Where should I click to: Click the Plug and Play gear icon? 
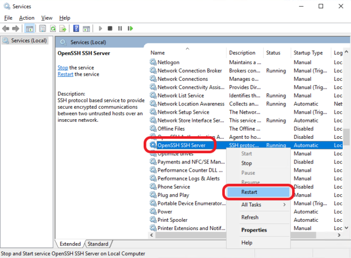153,195
